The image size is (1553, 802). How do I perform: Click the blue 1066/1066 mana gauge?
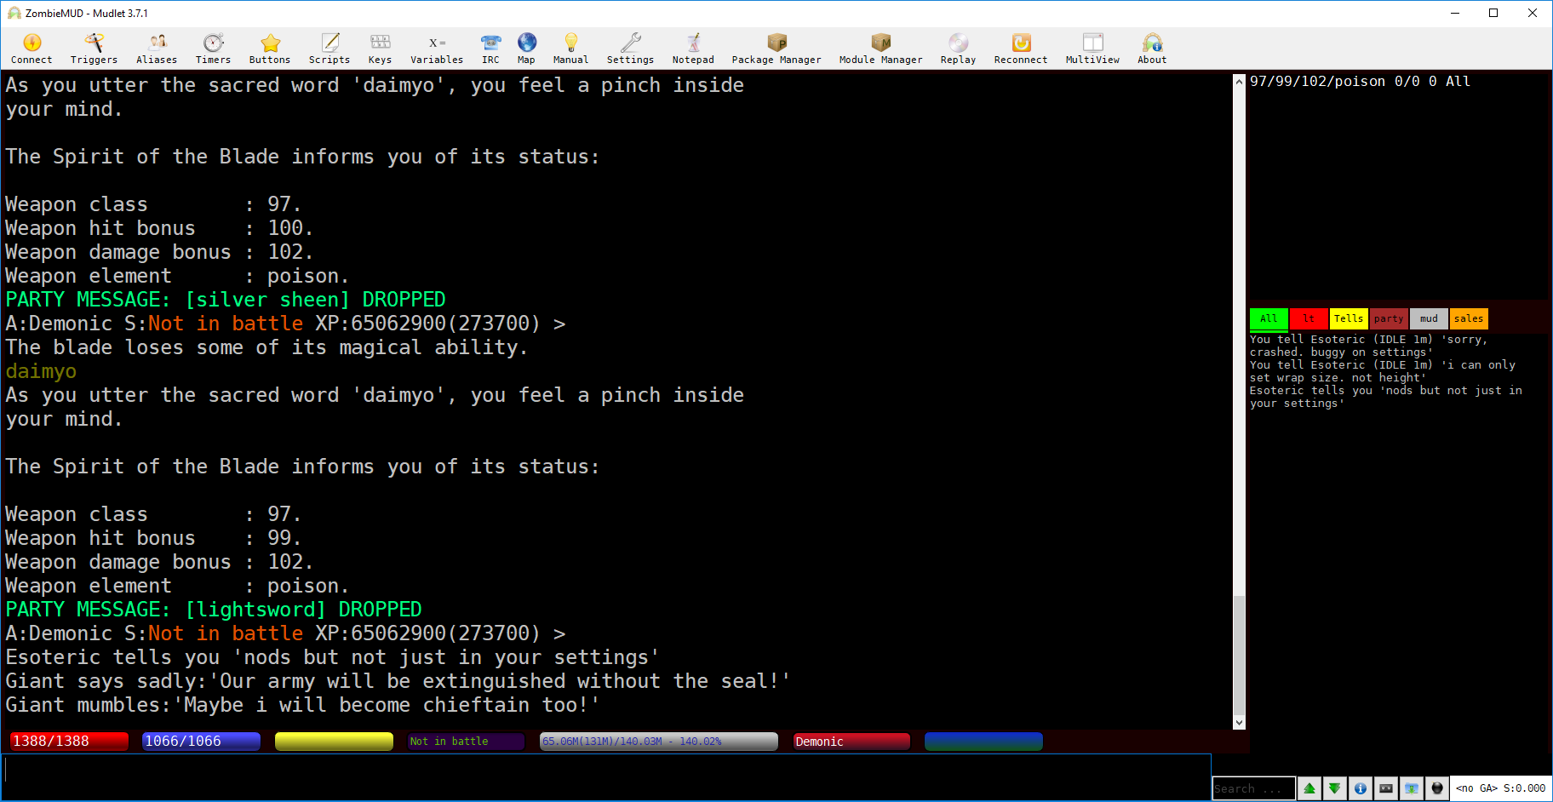point(201,742)
